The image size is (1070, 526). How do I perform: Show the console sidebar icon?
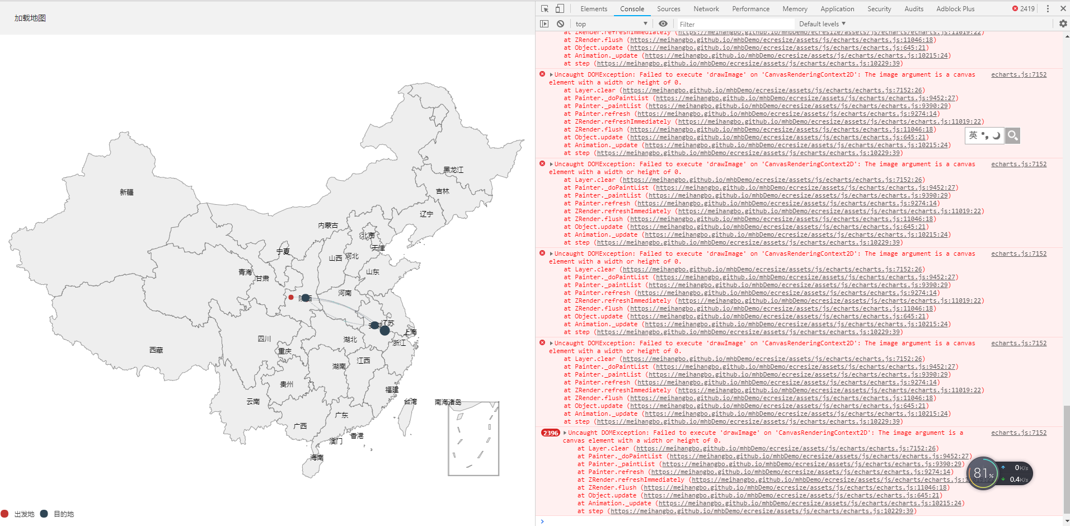click(x=544, y=24)
